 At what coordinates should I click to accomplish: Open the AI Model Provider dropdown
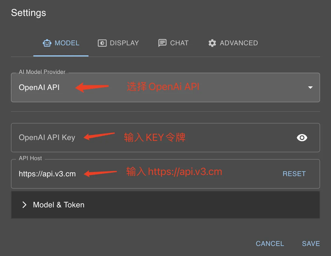(x=165, y=87)
